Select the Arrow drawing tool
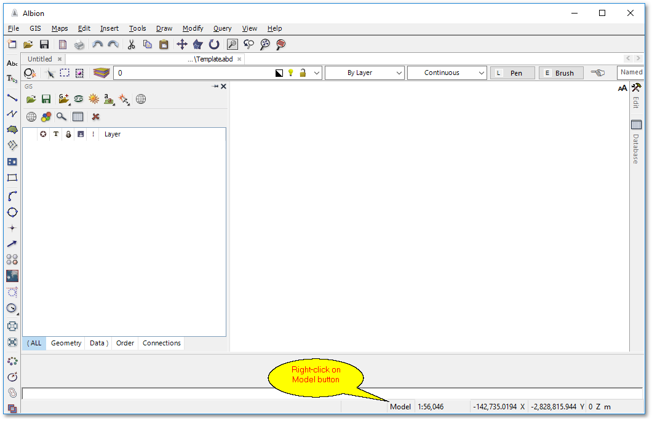The width and height of the screenshot is (652, 421). (12, 244)
